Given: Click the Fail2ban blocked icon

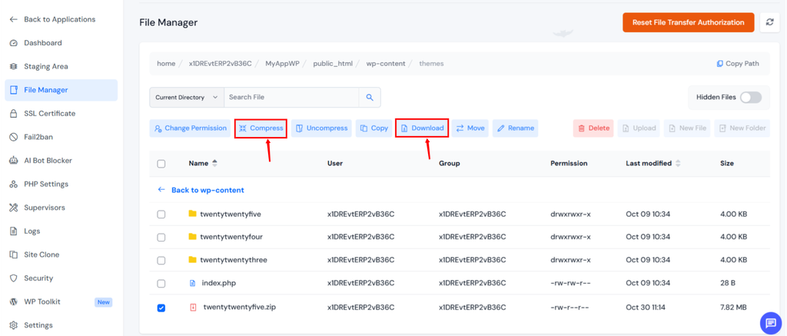Looking at the screenshot, I should point(14,137).
